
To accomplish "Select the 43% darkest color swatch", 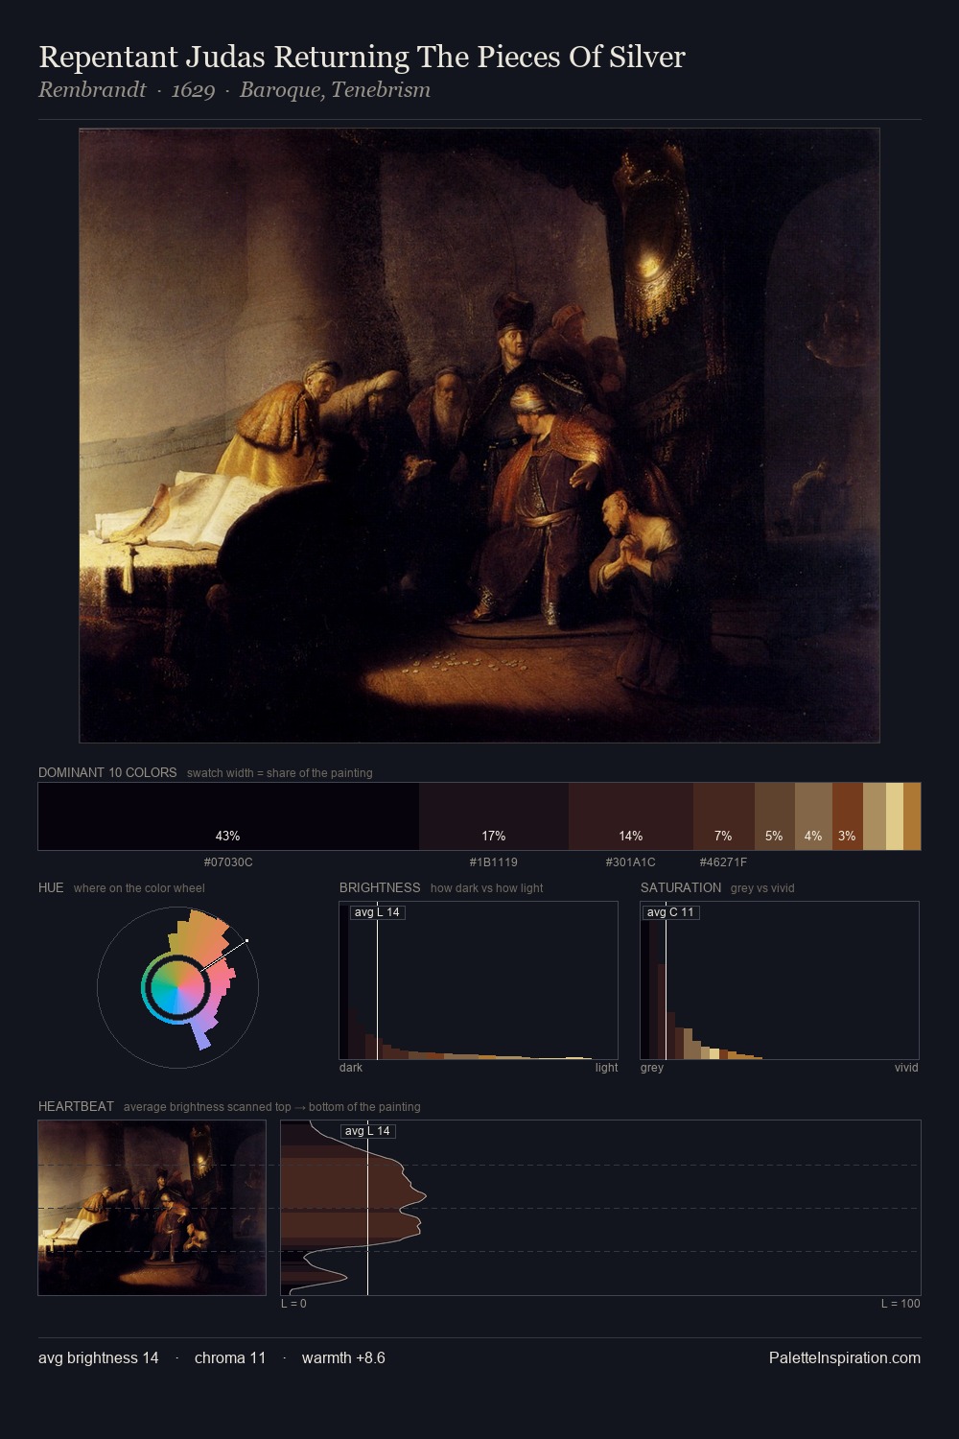I will [228, 816].
